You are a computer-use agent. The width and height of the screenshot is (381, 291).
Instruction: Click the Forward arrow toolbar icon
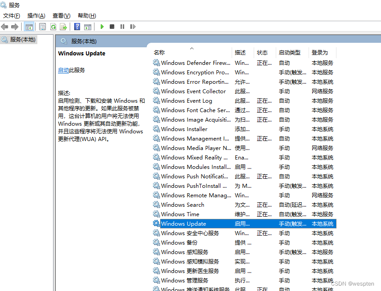tap(15, 27)
